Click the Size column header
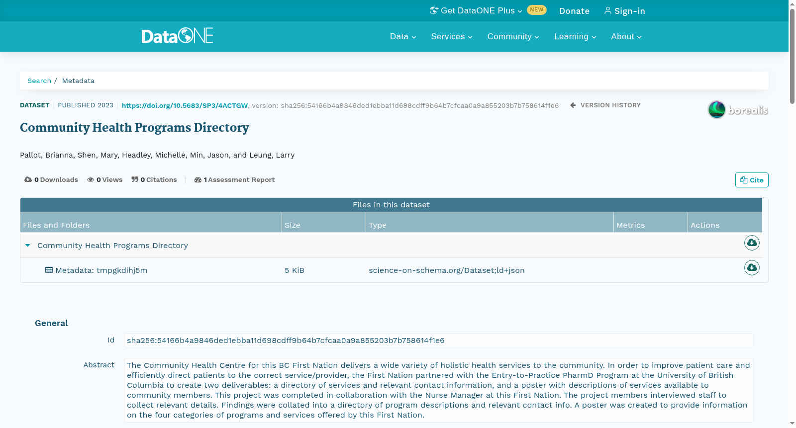Viewport: 796px width, 428px height. [324, 223]
